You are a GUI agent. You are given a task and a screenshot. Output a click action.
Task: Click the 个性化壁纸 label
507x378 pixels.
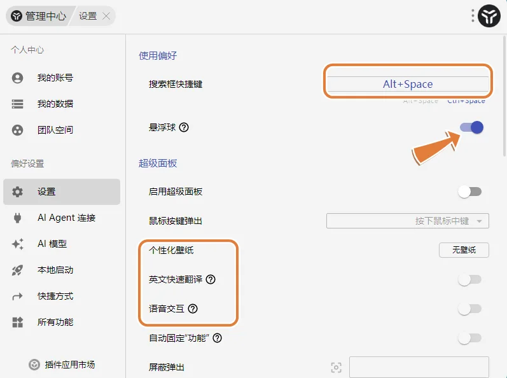[x=171, y=250]
